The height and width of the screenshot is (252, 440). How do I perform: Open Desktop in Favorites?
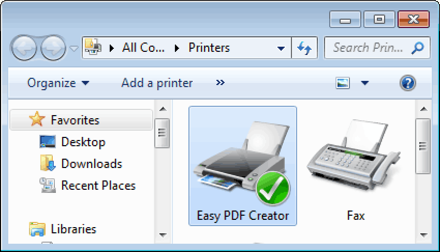coord(83,142)
